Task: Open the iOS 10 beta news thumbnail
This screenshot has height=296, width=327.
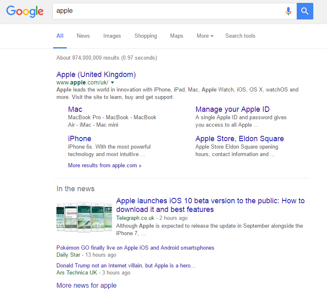Action: tap(84, 217)
